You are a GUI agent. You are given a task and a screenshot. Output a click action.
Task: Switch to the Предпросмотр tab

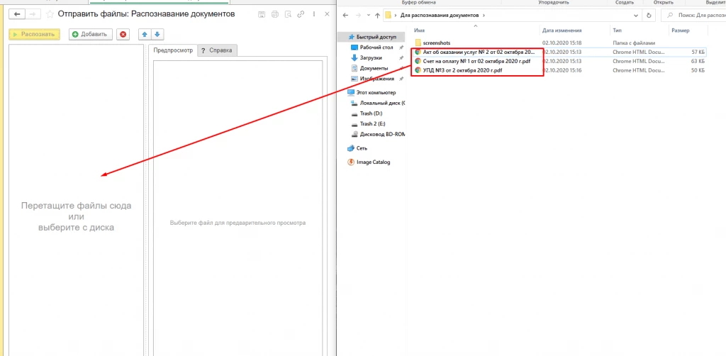(173, 50)
